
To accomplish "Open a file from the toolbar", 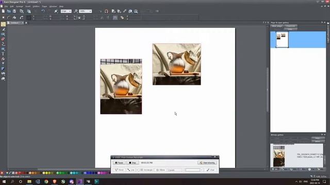I will click(x=9, y=11).
